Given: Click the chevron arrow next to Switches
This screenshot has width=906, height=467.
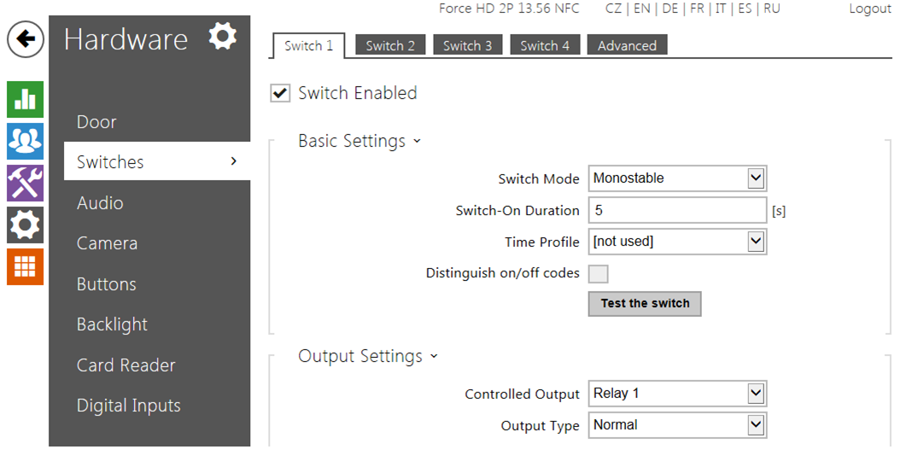Looking at the screenshot, I should 233,161.
